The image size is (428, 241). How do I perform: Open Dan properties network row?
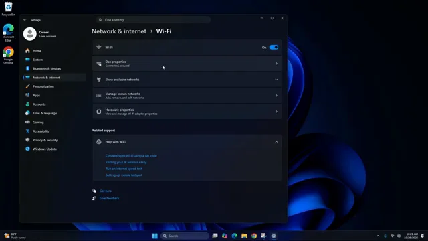(187, 64)
